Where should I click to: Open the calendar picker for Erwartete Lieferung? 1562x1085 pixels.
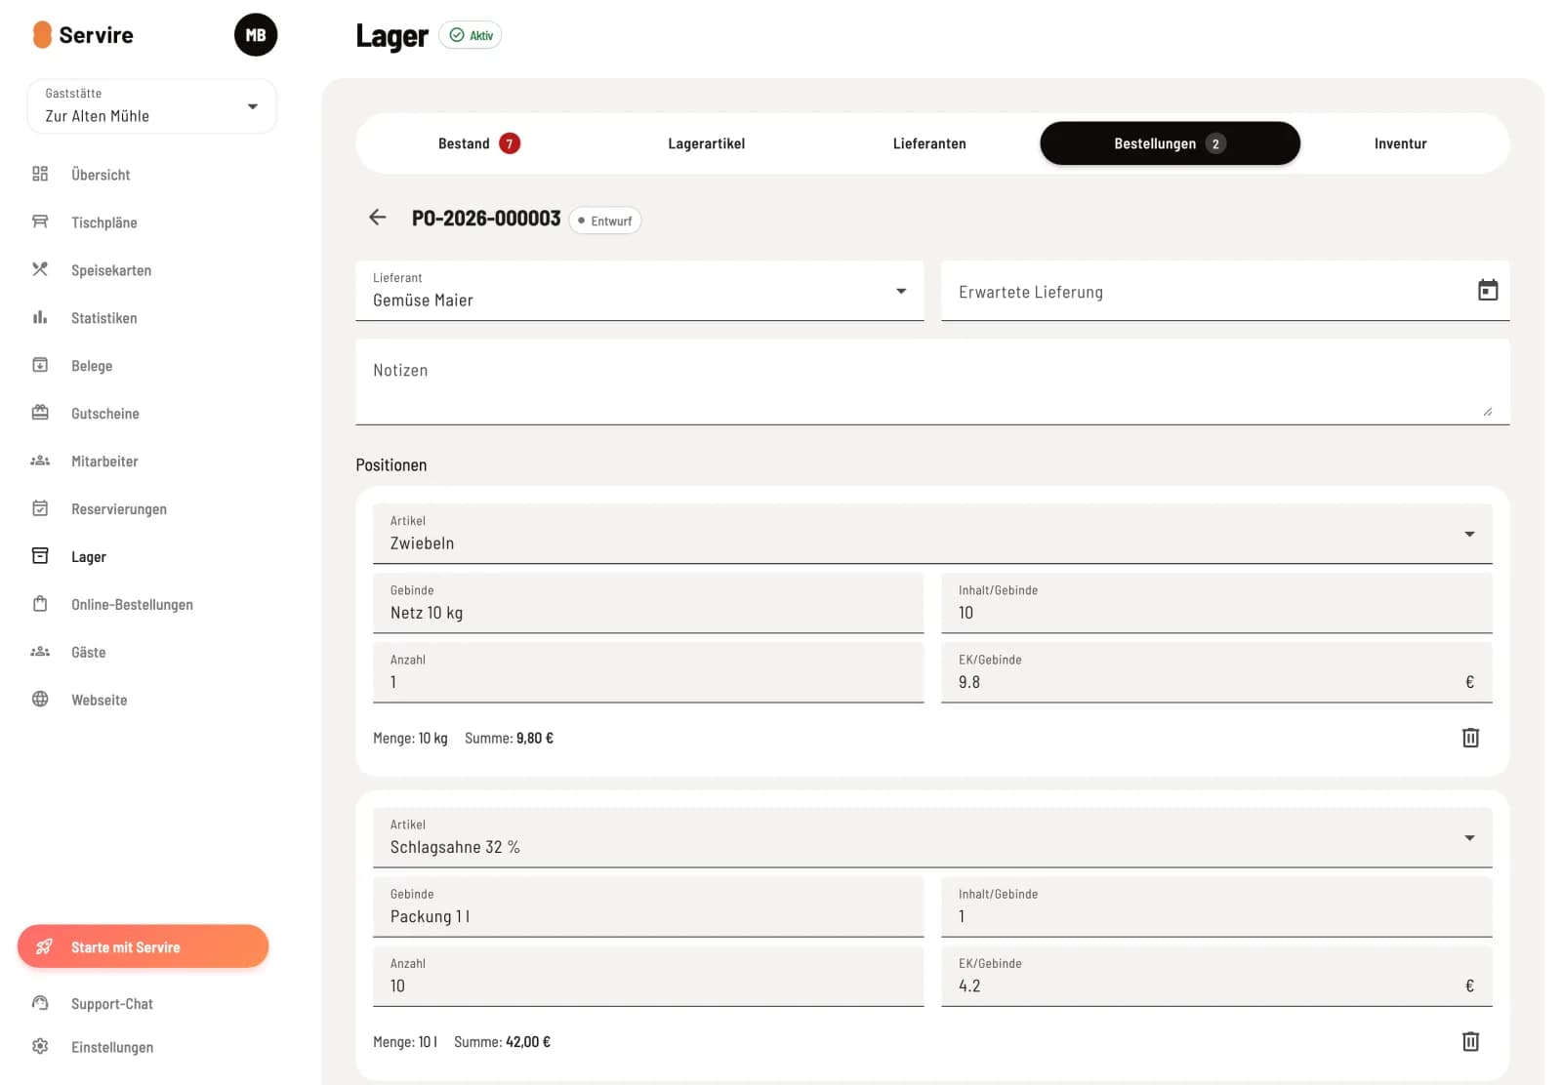pyautogui.click(x=1487, y=290)
